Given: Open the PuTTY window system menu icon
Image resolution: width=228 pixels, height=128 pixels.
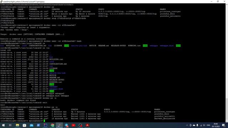Looking at the screenshot, I should point(1,1).
